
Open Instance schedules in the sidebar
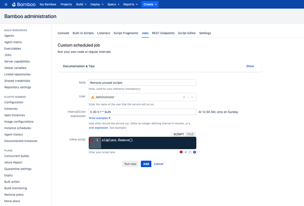[18, 128]
